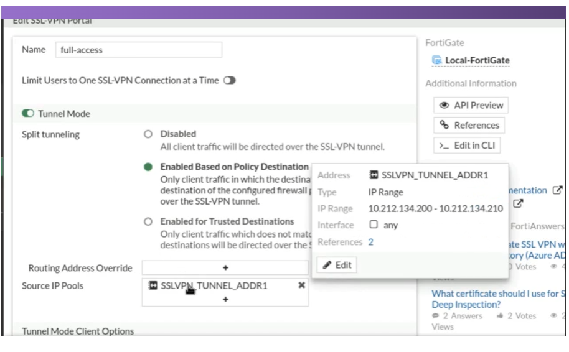Image resolution: width=569 pixels, height=352 pixels.
Task: Click the 2 Answers label
Action: (x=463, y=316)
